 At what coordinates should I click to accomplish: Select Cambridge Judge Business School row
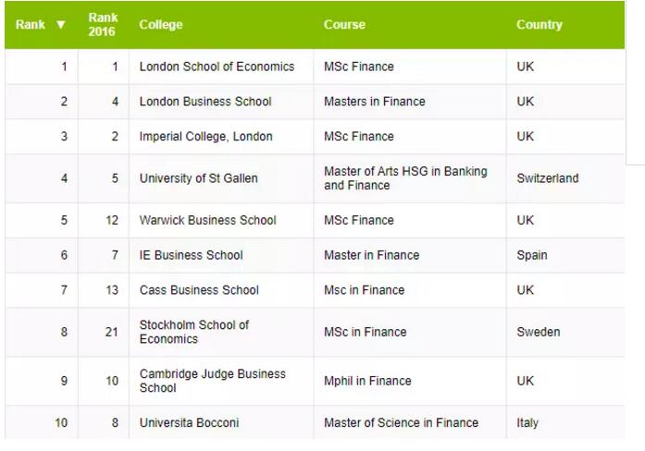(212, 381)
